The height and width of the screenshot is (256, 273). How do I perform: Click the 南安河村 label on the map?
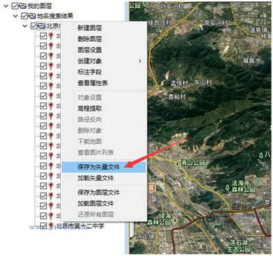(x=216, y=23)
